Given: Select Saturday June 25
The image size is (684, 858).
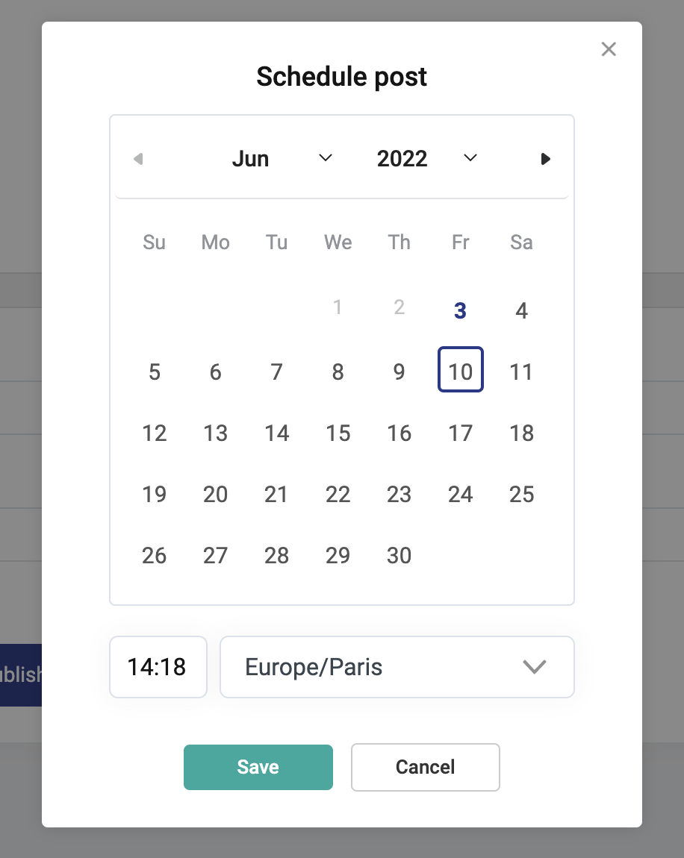Looking at the screenshot, I should tap(521, 494).
